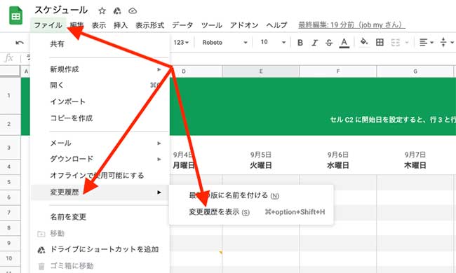Select row 8 header

[8, 227]
